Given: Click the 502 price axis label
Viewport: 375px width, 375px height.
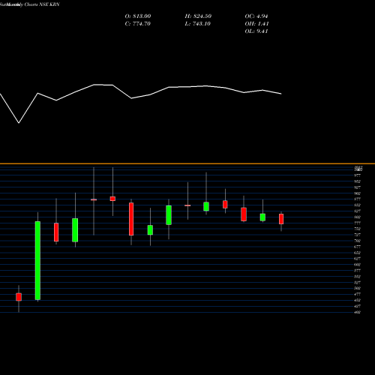Looking at the screenshot, I should pyautogui.click(x=357, y=288).
